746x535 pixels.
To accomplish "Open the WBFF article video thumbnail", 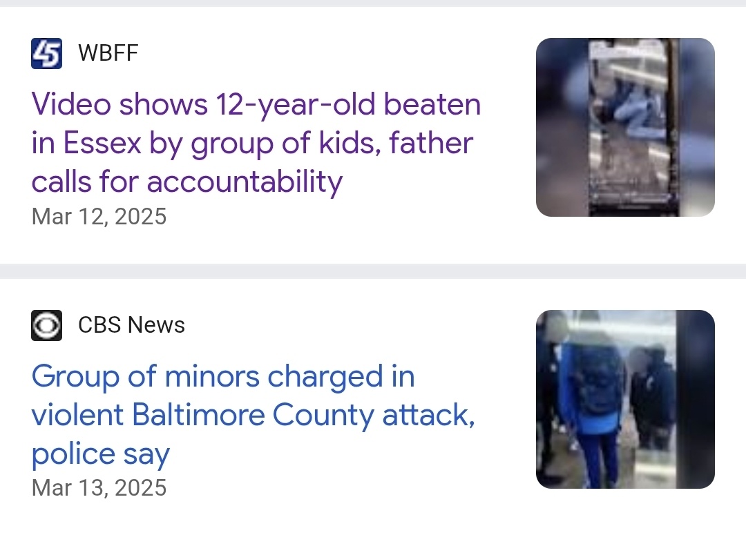I will (625, 127).
